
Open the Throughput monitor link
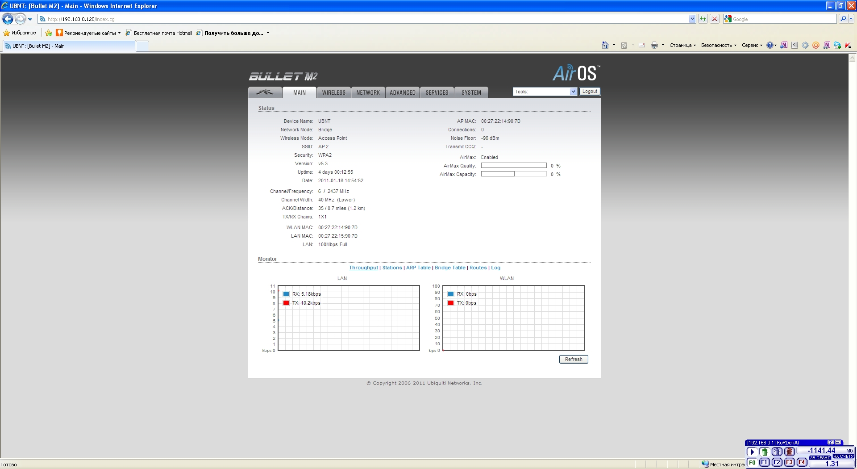click(x=363, y=268)
